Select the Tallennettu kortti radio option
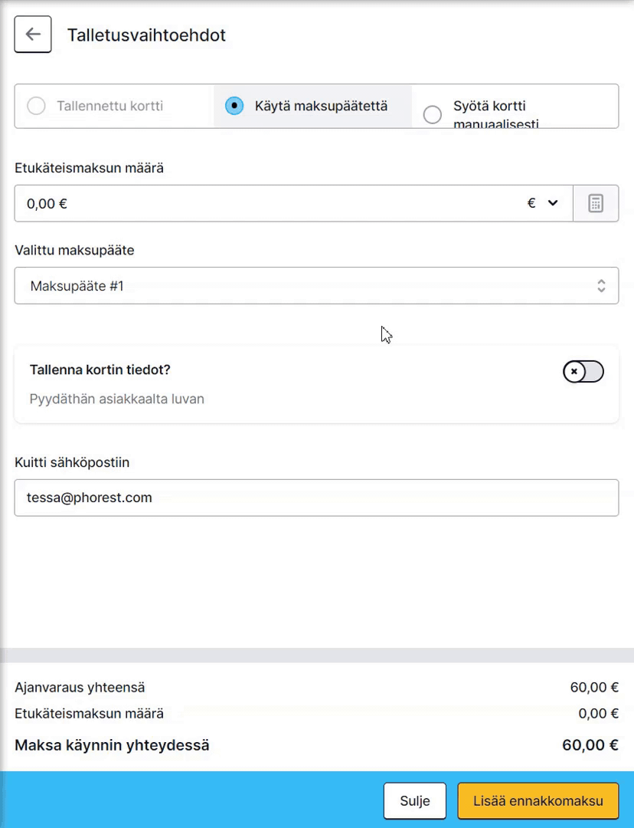Image resolution: width=634 pixels, height=828 pixels. coord(37,106)
